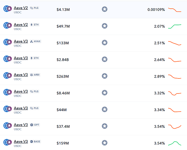This screenshot has height=150, width=187.
Task: Open Aave V3 link in BASE row
Action: [21, 142]
